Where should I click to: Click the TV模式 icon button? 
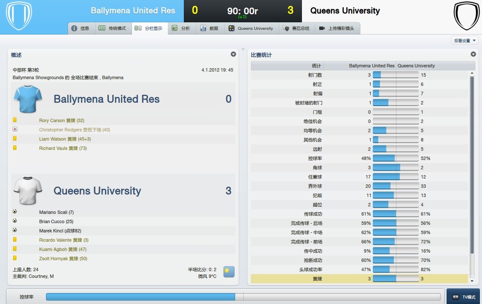tap(463, 296)
